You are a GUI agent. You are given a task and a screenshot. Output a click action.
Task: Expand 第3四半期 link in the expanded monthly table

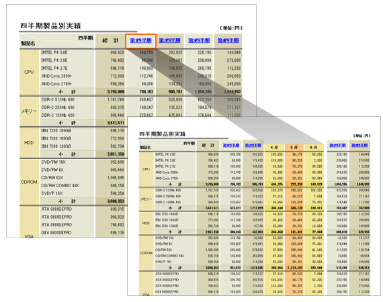337,146
